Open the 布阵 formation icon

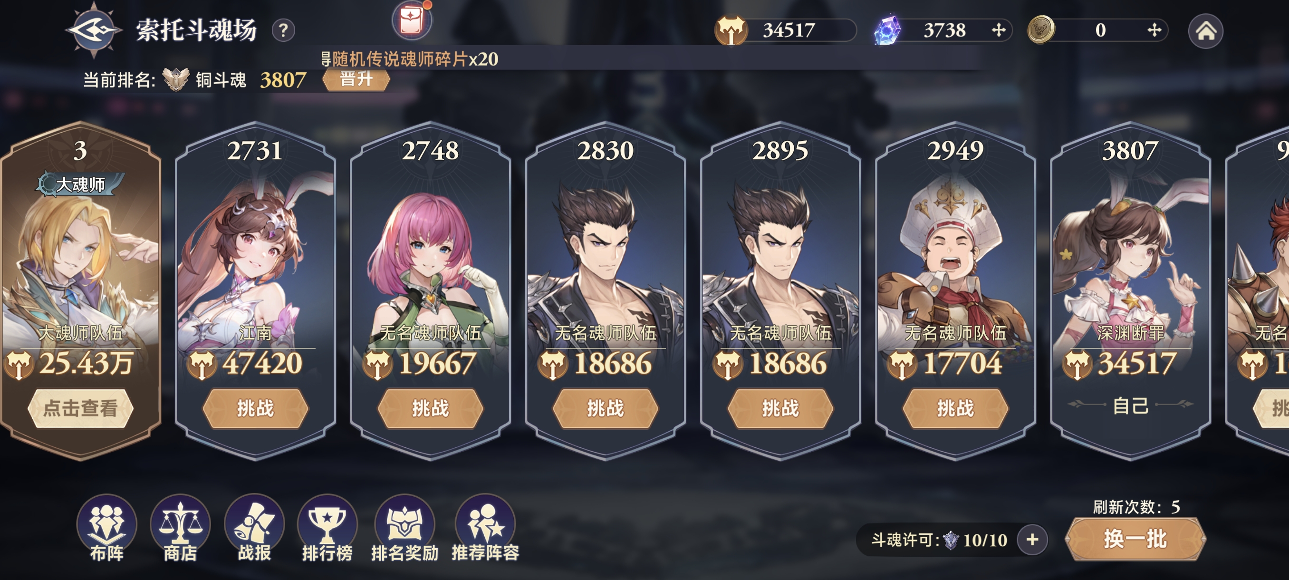[x=106, y=528]
